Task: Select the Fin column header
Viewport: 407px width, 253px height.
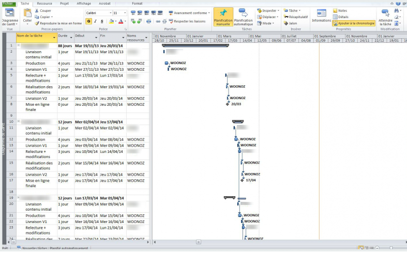Action: pos(113,38)
